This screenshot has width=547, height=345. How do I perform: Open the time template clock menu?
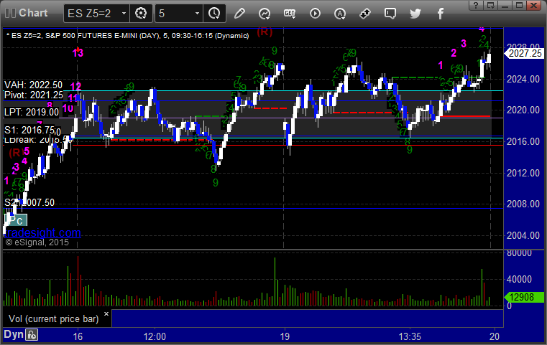point(214,14)
